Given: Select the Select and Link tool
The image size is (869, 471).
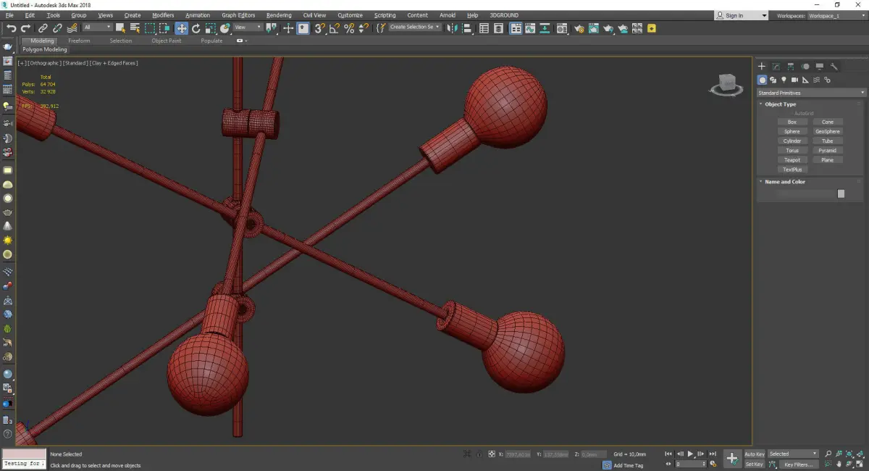Looking at the screenshot, I should pos(43,28).
